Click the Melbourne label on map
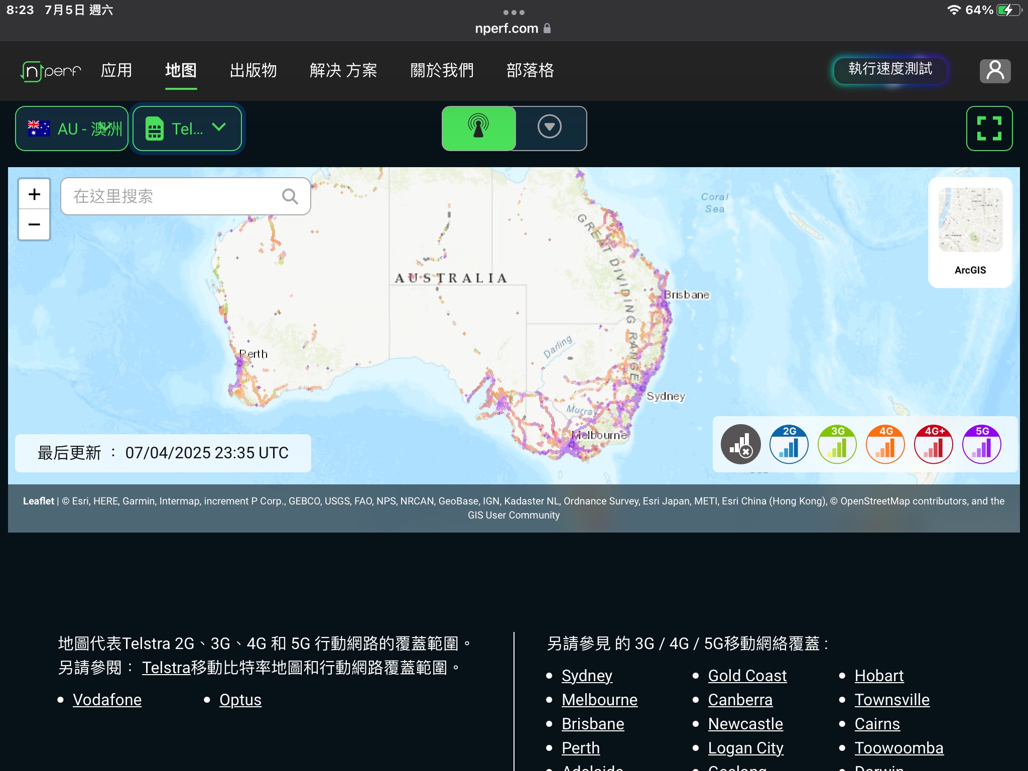 [599, 435]
